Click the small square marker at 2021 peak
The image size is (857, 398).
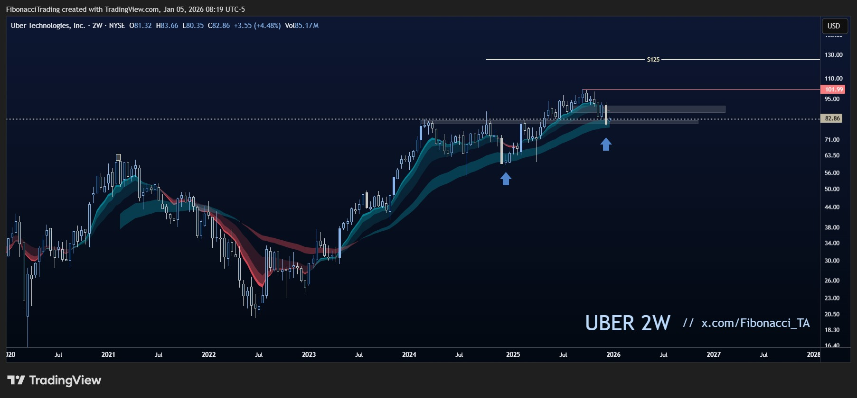click(x=118, y=157)
